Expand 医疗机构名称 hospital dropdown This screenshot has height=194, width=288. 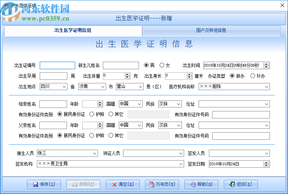click(267, 87)
